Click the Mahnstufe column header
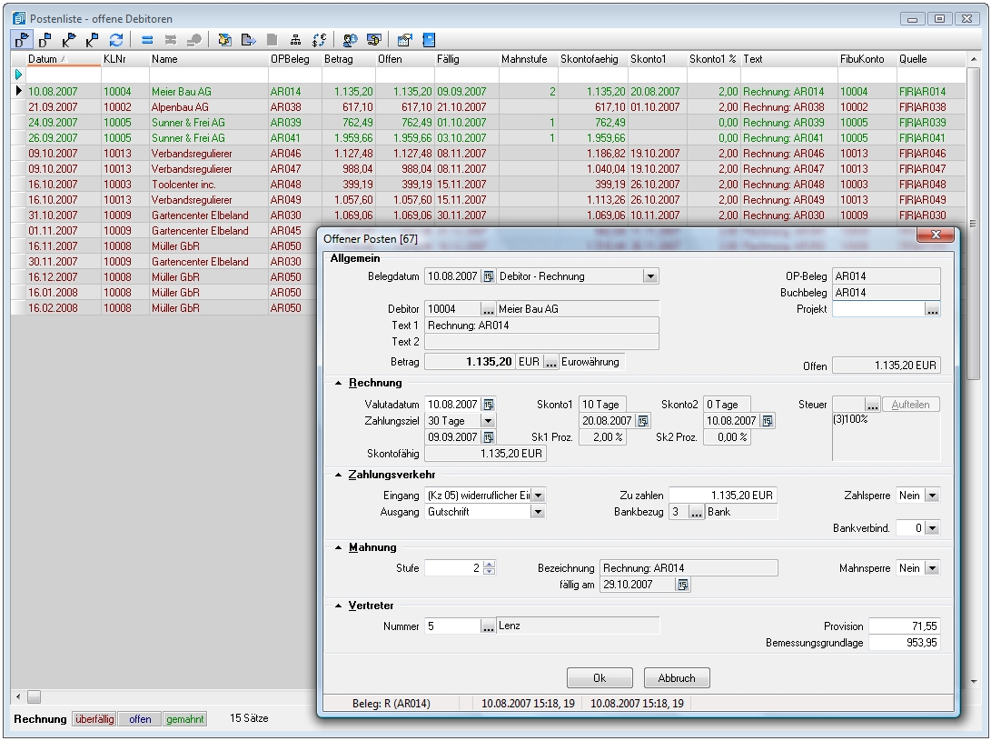 [524, 59]
